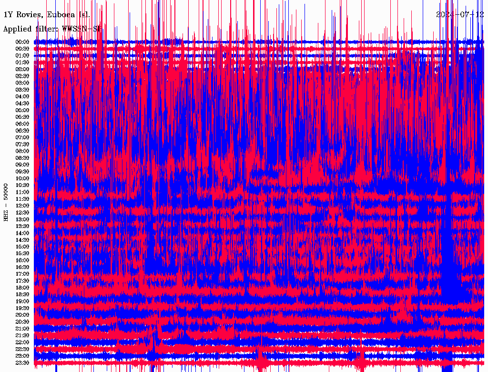
Task: Click the 11:30 time label
Action: coord(22,199)
